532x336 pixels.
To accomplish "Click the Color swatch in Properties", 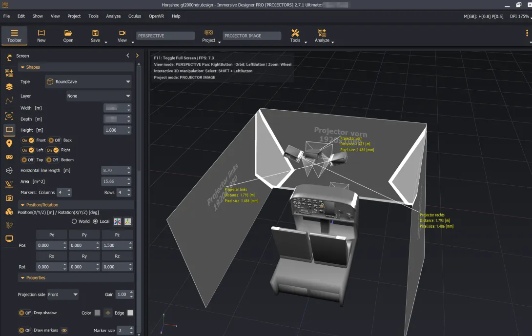I will coord(98,313).
